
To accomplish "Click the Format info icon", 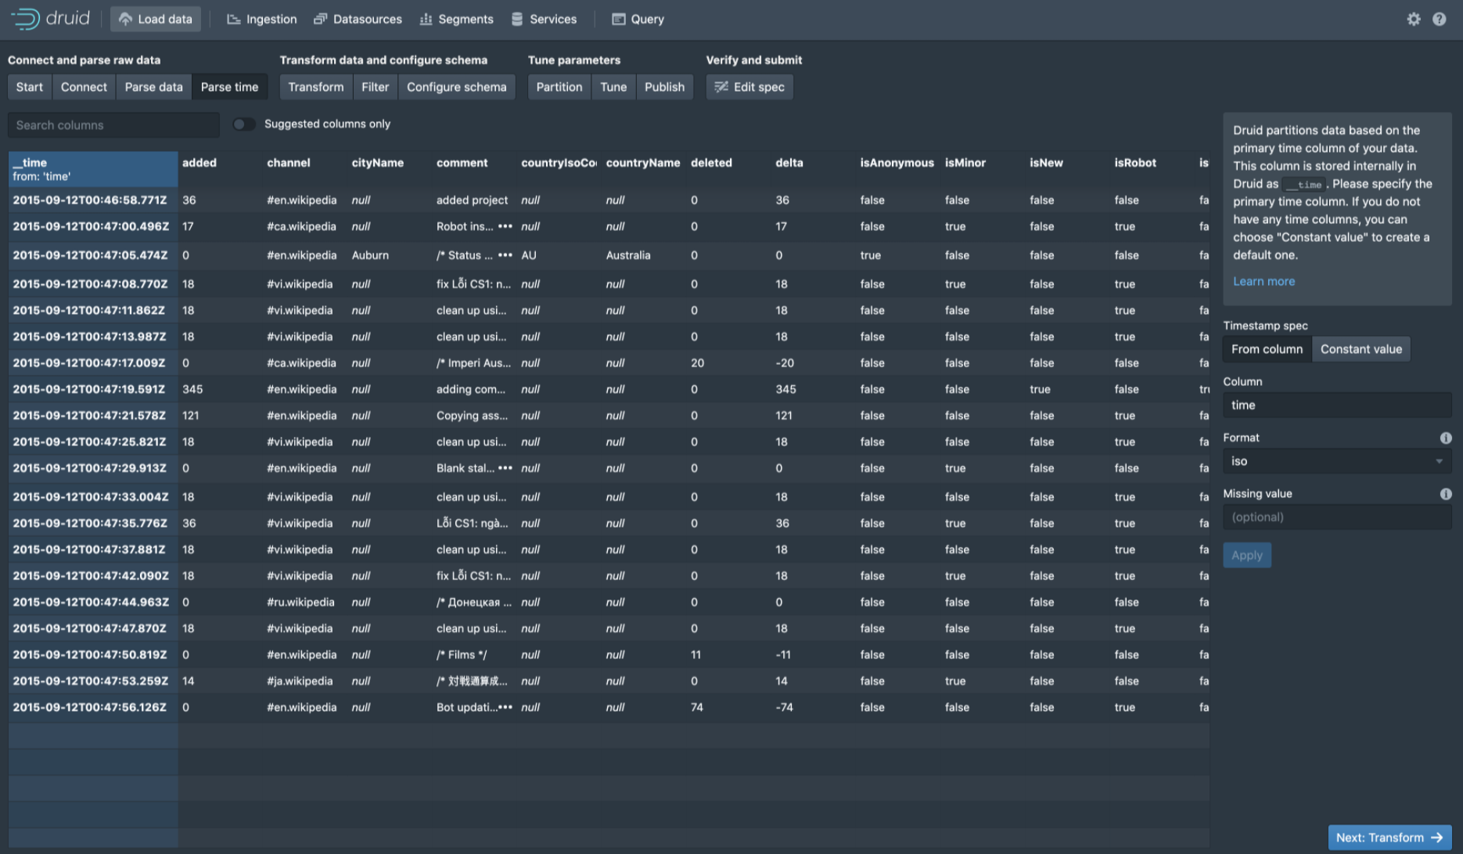I will click(1446, 438).
